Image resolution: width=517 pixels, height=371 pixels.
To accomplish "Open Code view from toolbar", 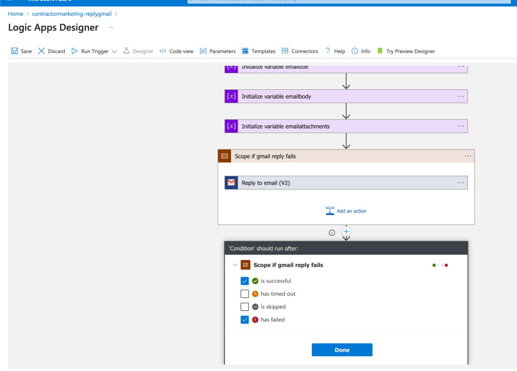I will [176, 51].
